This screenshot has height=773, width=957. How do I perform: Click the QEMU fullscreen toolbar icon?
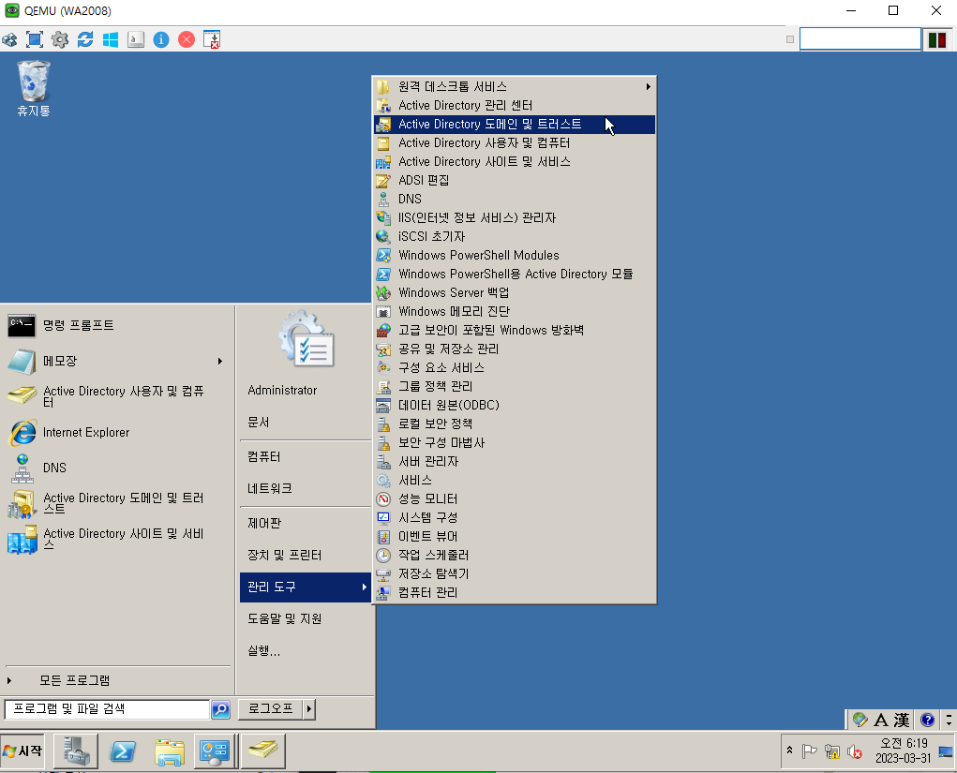coord(34,39)
